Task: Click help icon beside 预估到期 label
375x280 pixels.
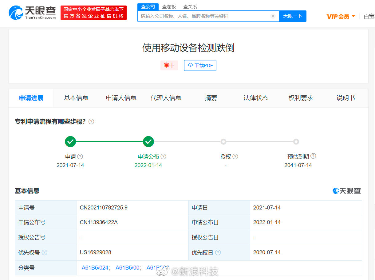Action: tap(313, 156)
